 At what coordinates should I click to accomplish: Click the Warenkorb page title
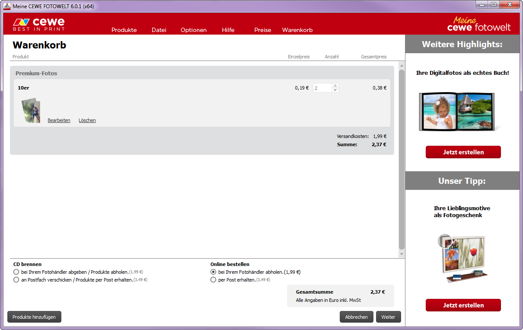[x=39, y=45]
